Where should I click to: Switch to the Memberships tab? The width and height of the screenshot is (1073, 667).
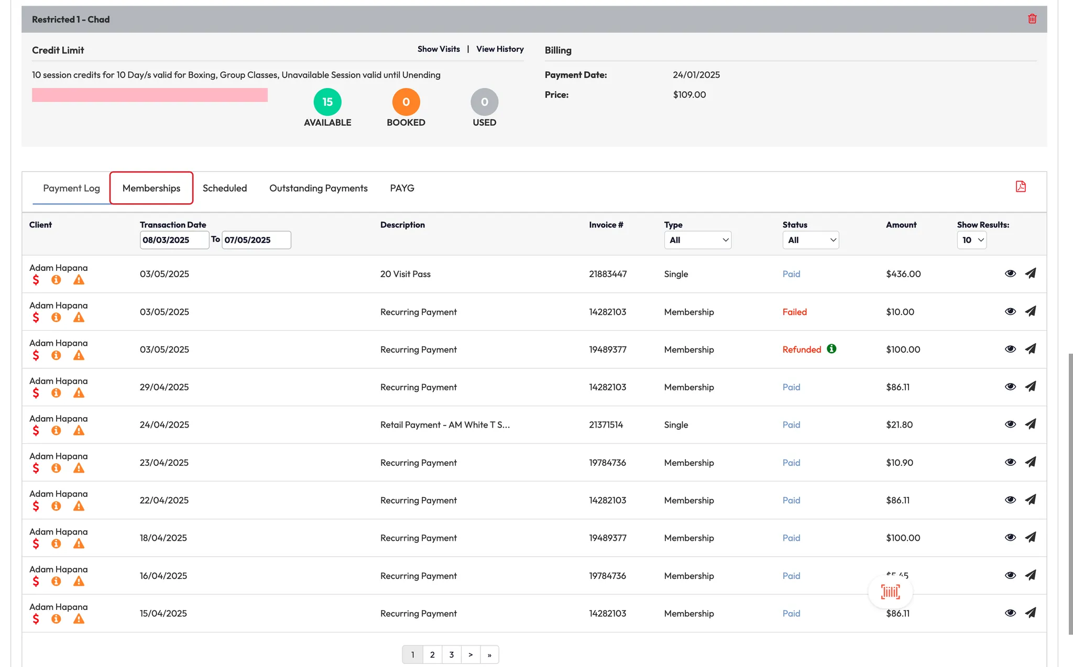coord(151,188)
